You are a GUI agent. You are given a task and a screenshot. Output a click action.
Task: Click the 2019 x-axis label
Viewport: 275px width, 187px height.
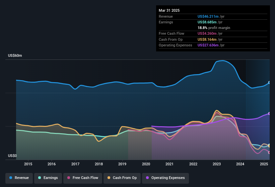click(x=122, y=164)
